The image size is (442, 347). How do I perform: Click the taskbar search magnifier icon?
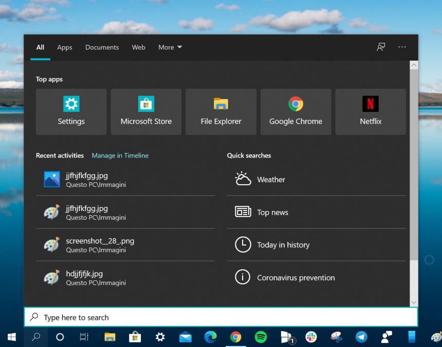tap(36, 337)
